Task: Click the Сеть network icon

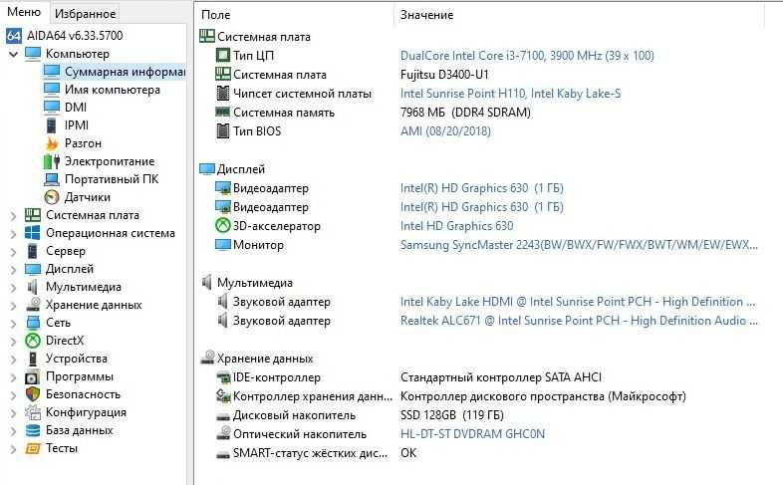Action: [33, 323]
